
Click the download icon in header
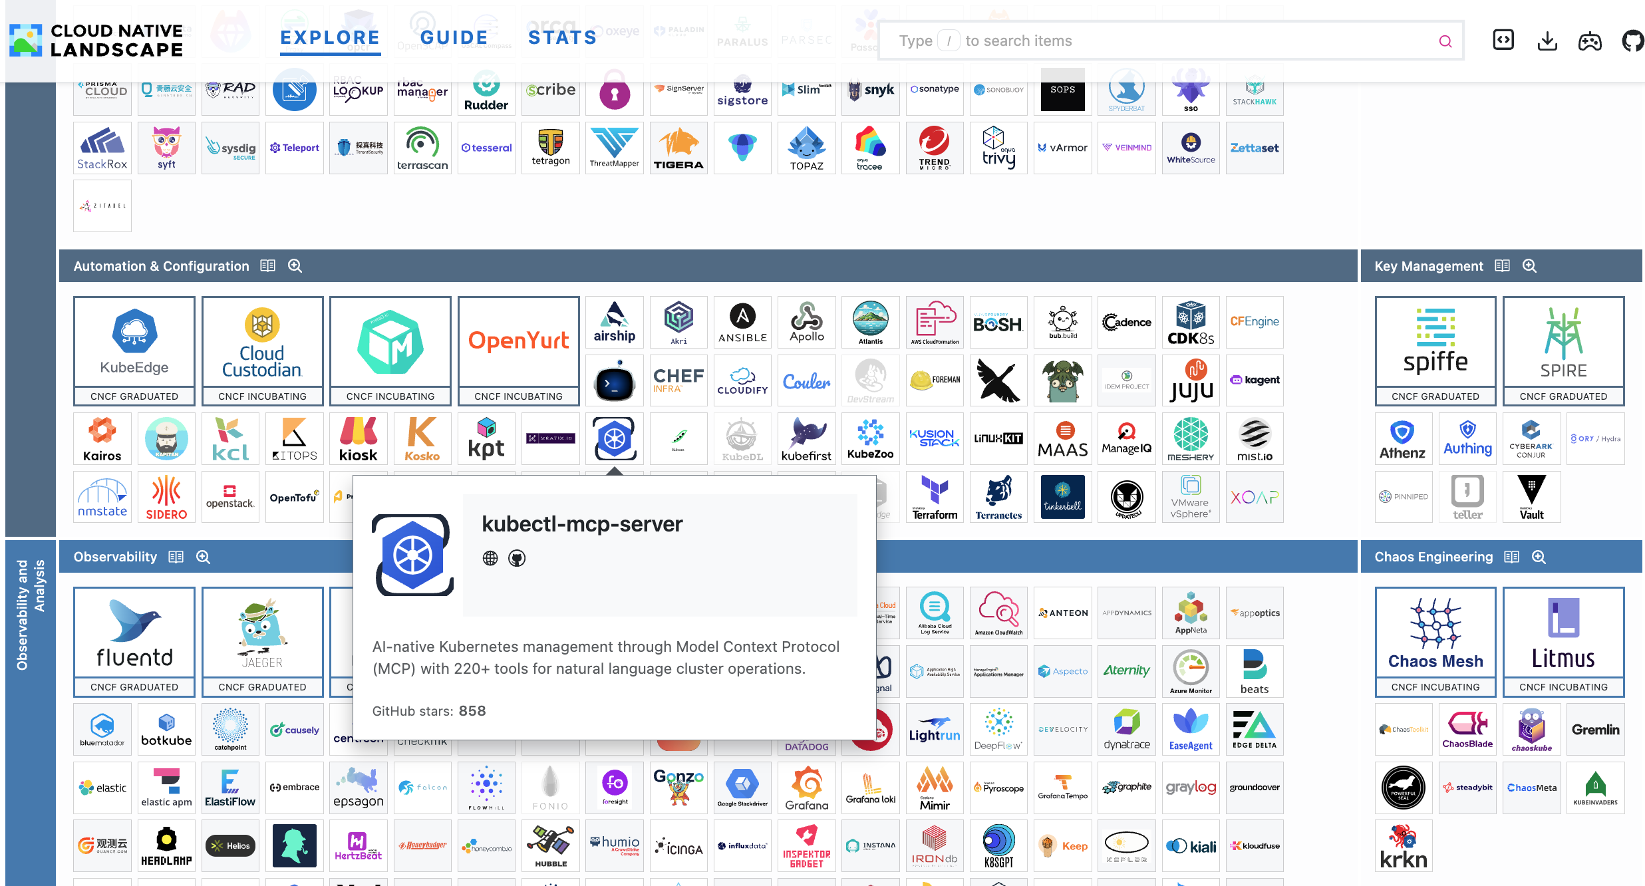tap(1547, 41)
